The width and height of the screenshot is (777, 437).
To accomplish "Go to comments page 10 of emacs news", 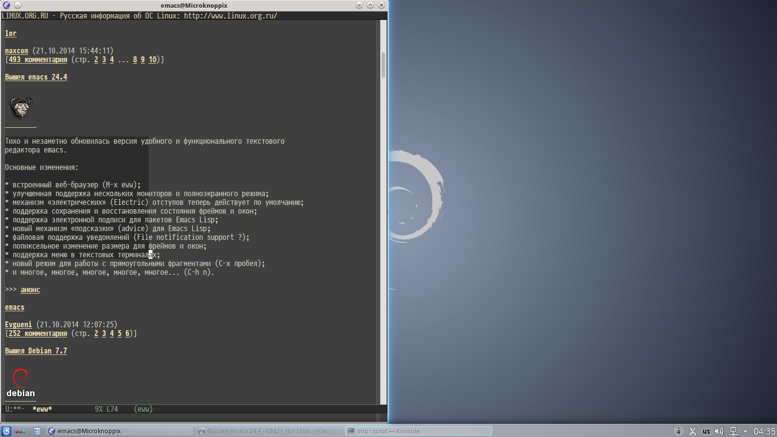I will coord(152,59).
